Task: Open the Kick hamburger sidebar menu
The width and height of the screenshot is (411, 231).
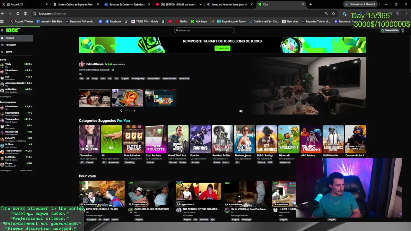Action: click(x=2, y=30)
